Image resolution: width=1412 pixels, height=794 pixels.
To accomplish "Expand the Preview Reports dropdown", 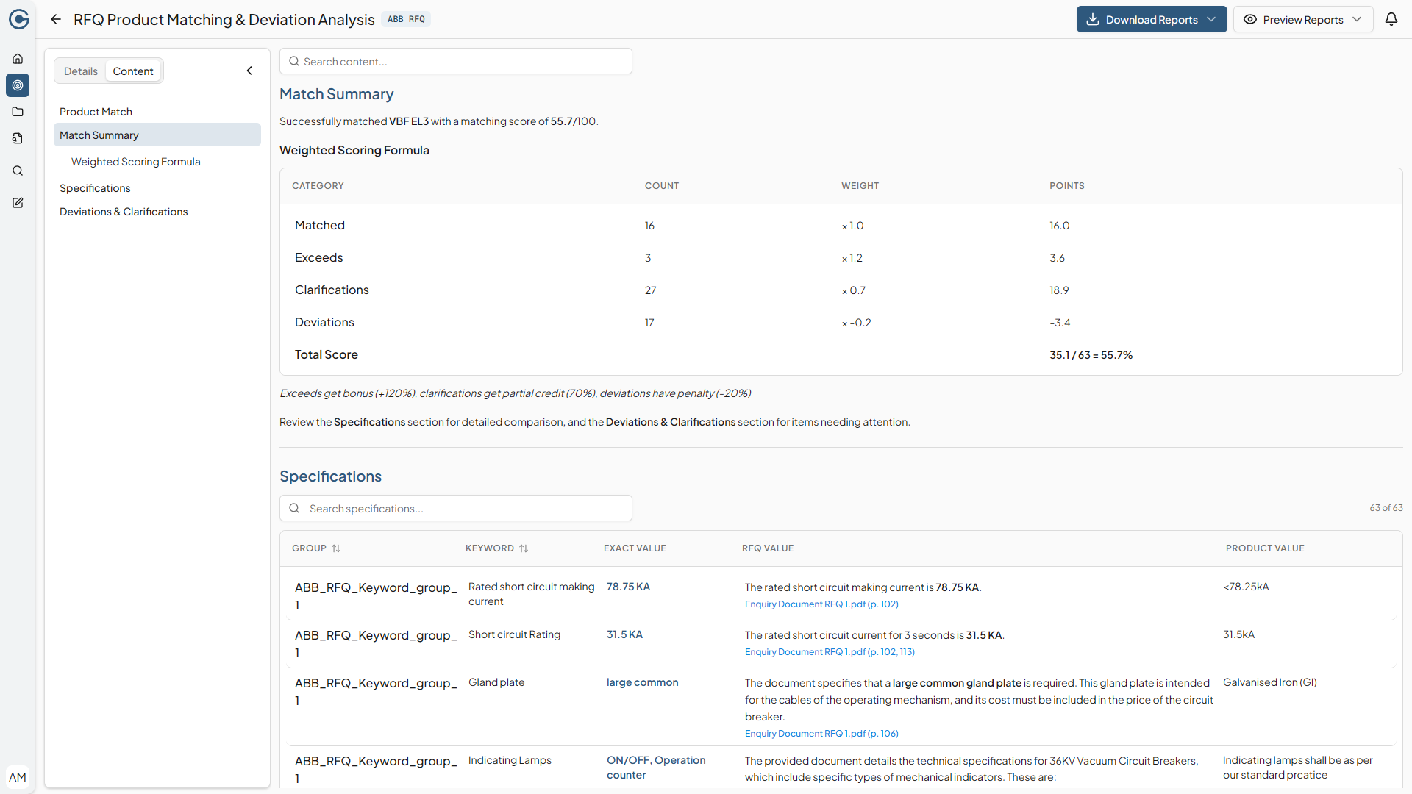I will point(1302,19).
